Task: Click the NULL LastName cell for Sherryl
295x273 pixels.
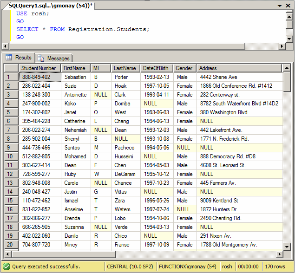Action: 126,139
